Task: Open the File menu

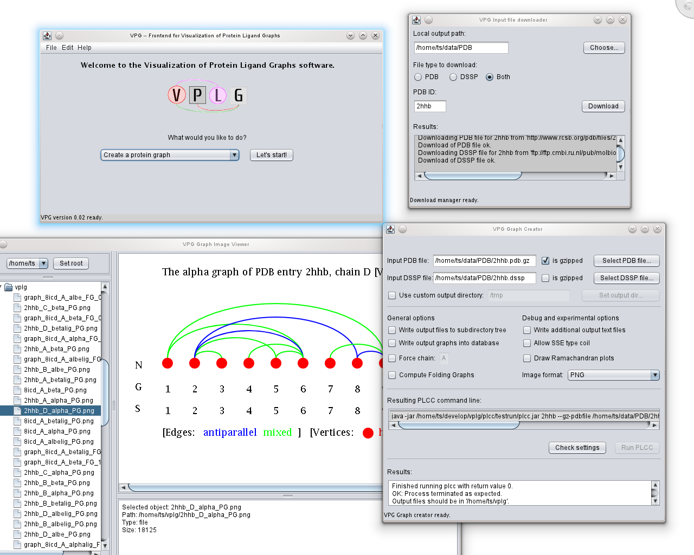Action: [x=52, y=48]
